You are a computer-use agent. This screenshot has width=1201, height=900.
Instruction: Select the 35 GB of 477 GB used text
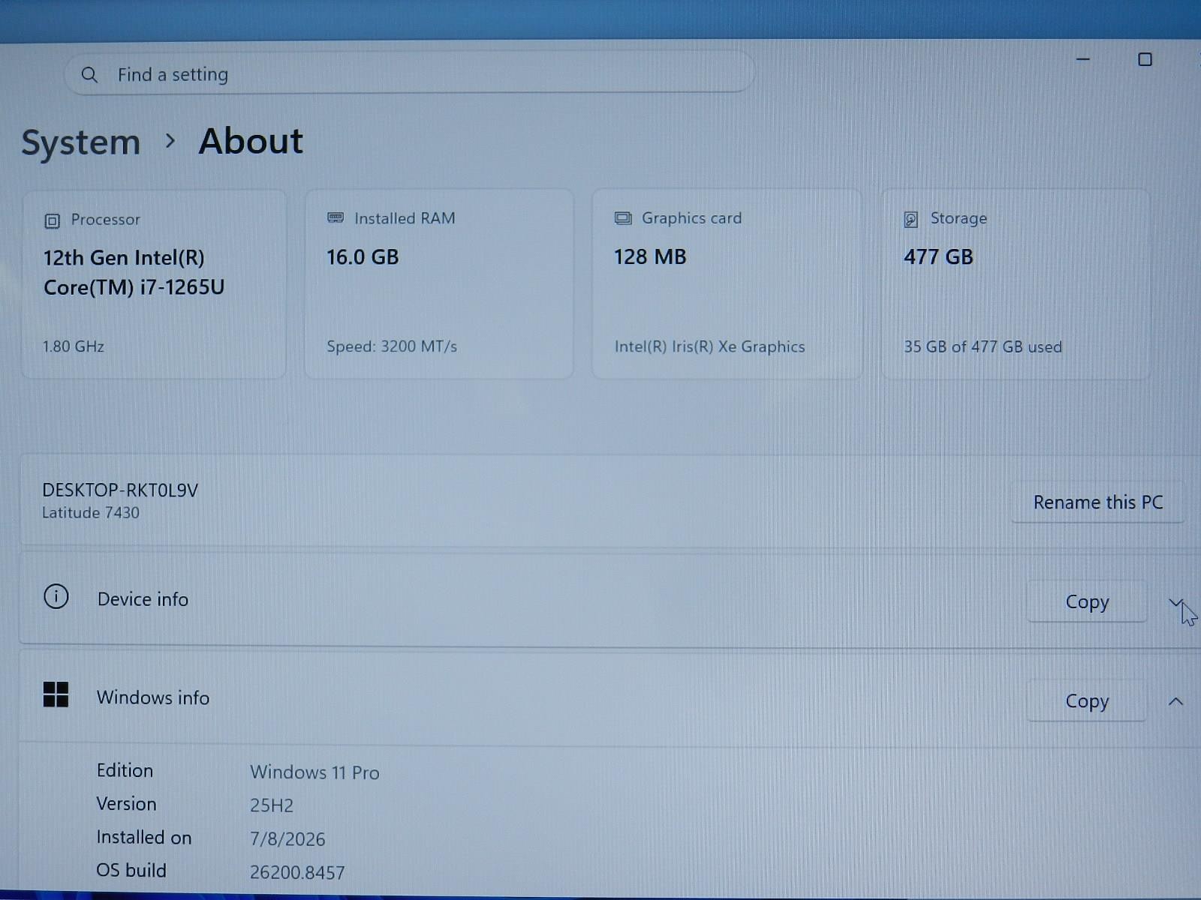983,346
